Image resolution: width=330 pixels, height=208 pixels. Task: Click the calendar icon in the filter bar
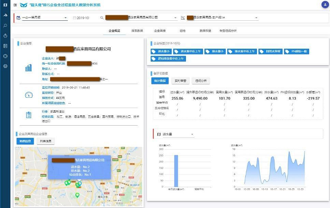(x=18, y=18)
